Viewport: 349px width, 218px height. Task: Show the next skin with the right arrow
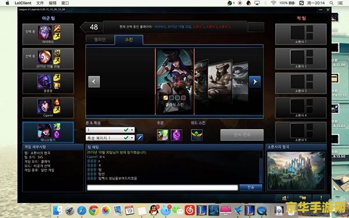coord(255,81)
